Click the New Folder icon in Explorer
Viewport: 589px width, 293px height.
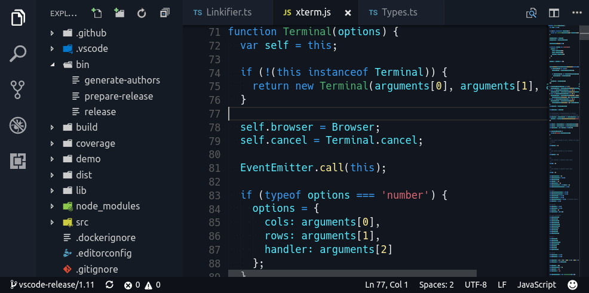tap(119, 13)
